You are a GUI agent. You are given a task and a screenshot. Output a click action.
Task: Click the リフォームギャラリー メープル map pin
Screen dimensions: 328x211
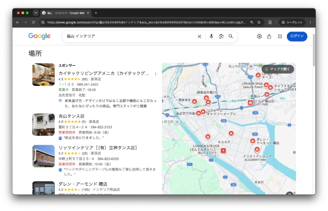click(x=203, y=112)
